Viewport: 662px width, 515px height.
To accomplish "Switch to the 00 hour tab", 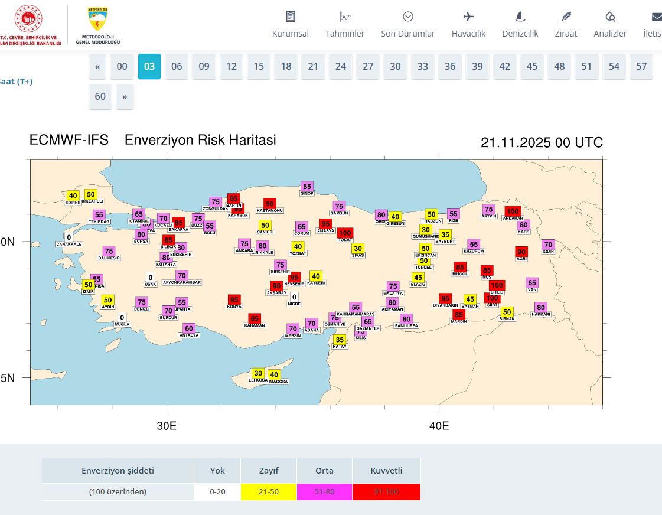I will pos(122,66).
